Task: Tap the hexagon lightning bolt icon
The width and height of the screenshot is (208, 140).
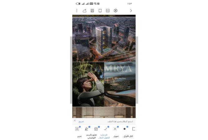Action: (x=116, y=11)
